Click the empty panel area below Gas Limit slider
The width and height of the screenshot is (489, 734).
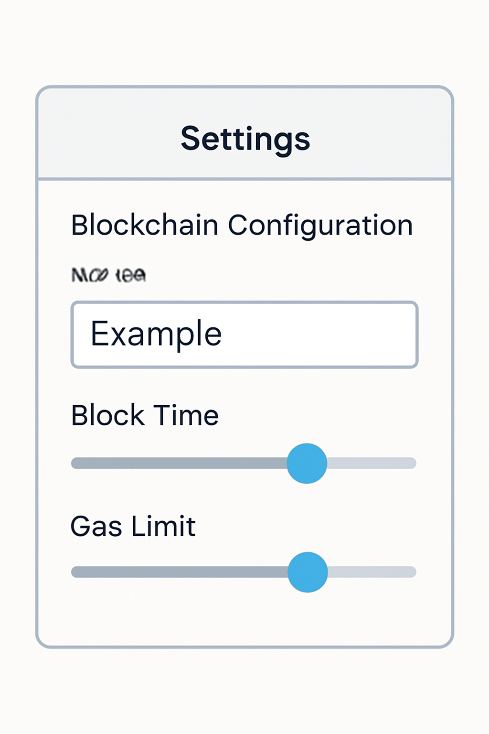point(244,616)
